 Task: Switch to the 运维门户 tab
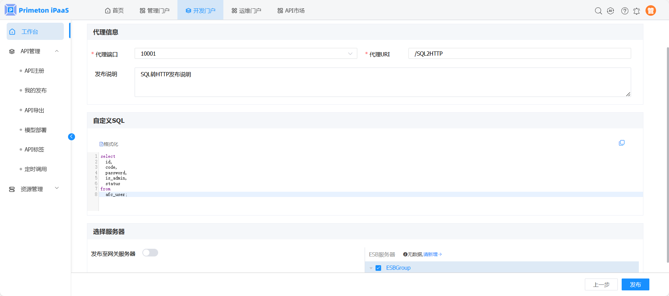(x=246, y=10)
